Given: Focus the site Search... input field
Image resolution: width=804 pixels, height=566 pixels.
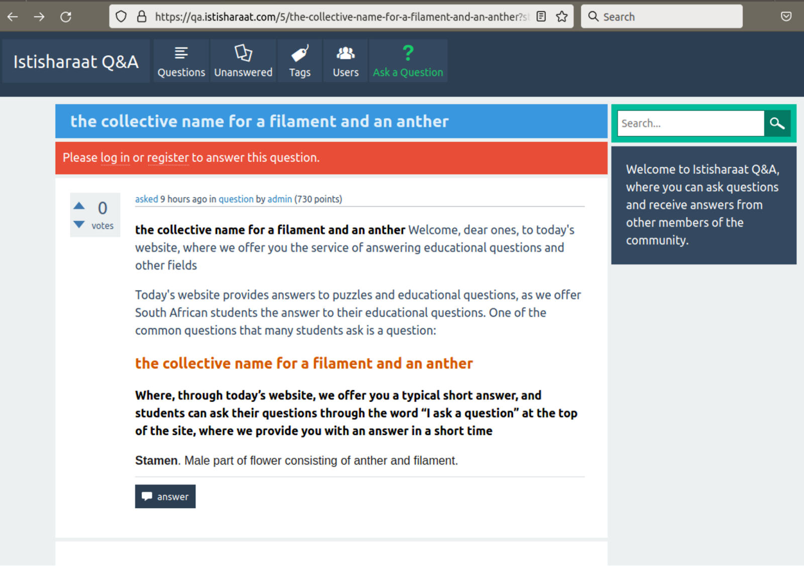Looking at the screenshot, I should click(690, 123).
